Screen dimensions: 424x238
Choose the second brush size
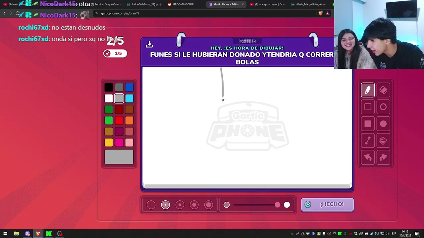click(x=165, y=205)
